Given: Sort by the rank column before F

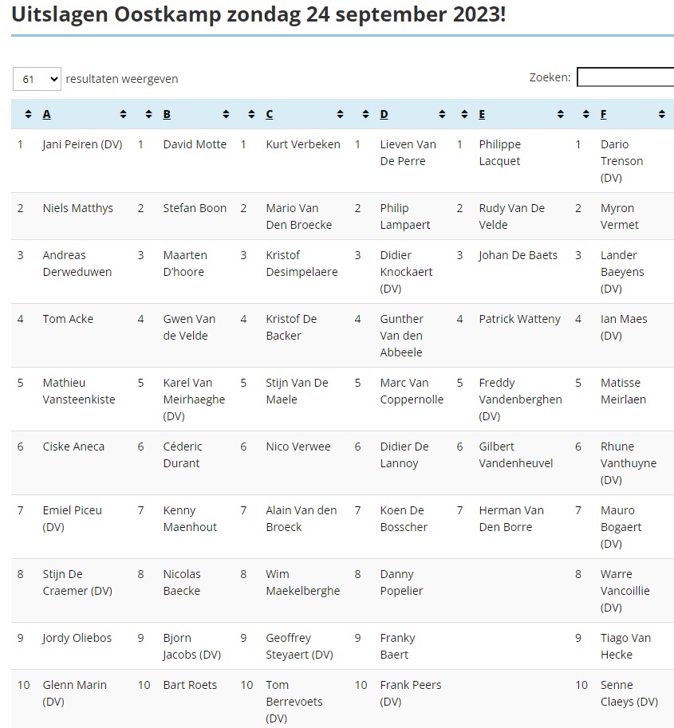Looking at the screenshot, I should coord(585,114).
